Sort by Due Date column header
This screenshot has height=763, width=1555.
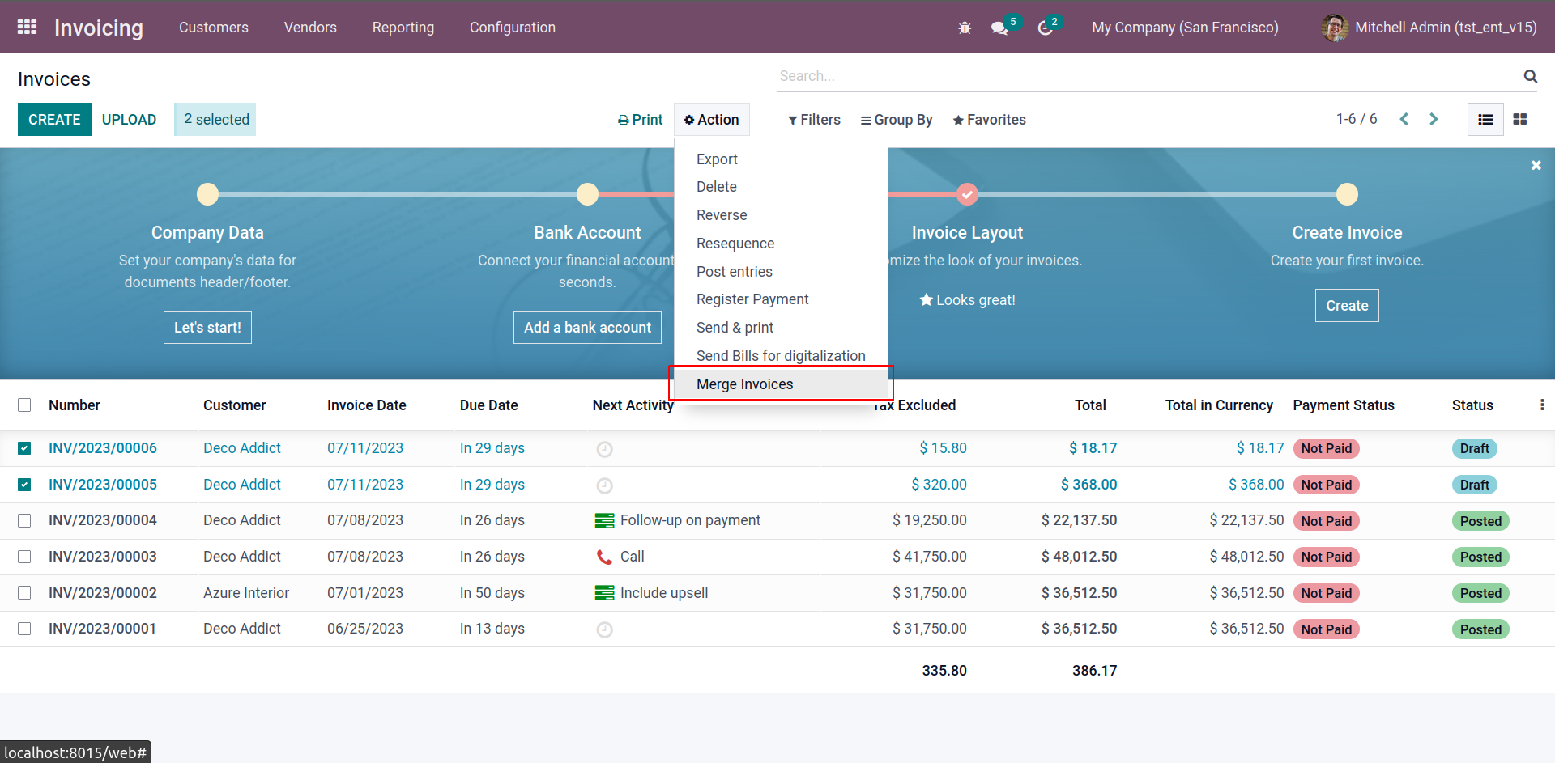489,405
